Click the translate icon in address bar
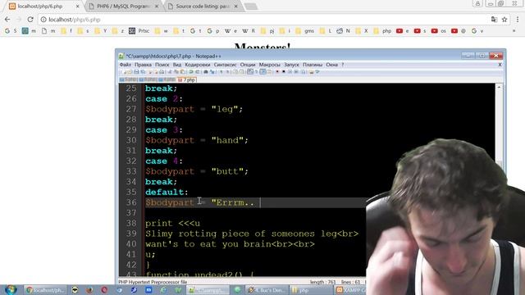525x295 pixels. 494,20
